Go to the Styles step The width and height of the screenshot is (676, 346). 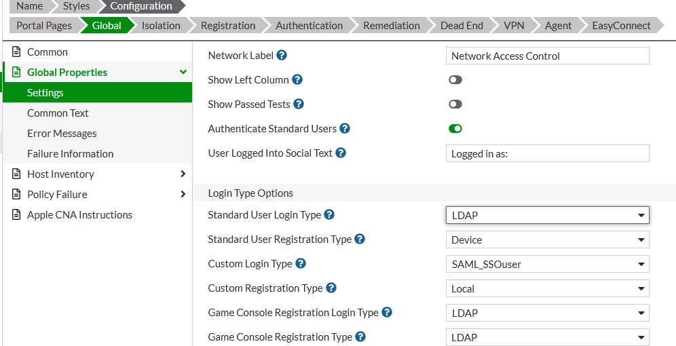tap(76, 6)
